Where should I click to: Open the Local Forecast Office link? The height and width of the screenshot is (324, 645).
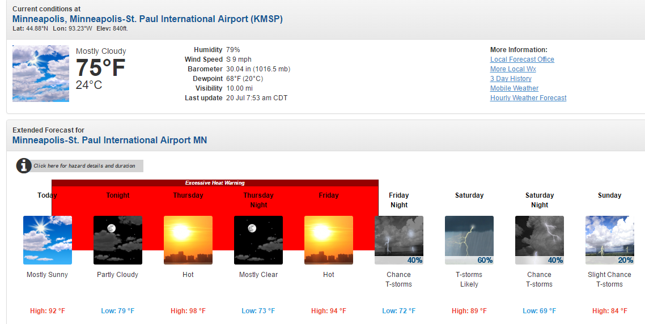pyautogui.click(x=522, y=59)
